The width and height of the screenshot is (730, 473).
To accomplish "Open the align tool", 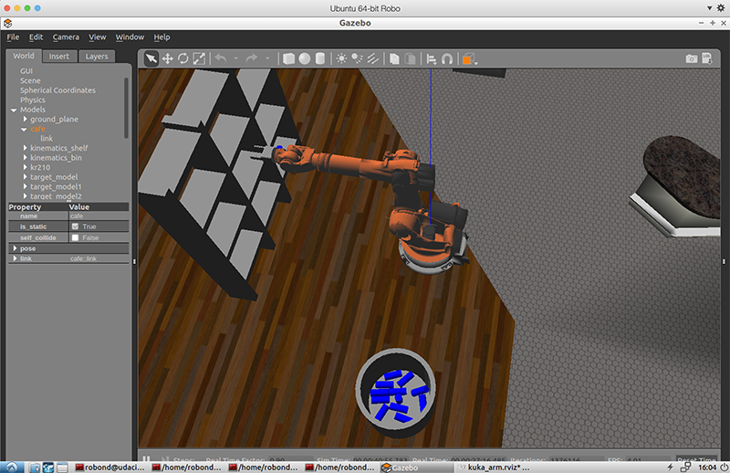I will click(432, 59).
